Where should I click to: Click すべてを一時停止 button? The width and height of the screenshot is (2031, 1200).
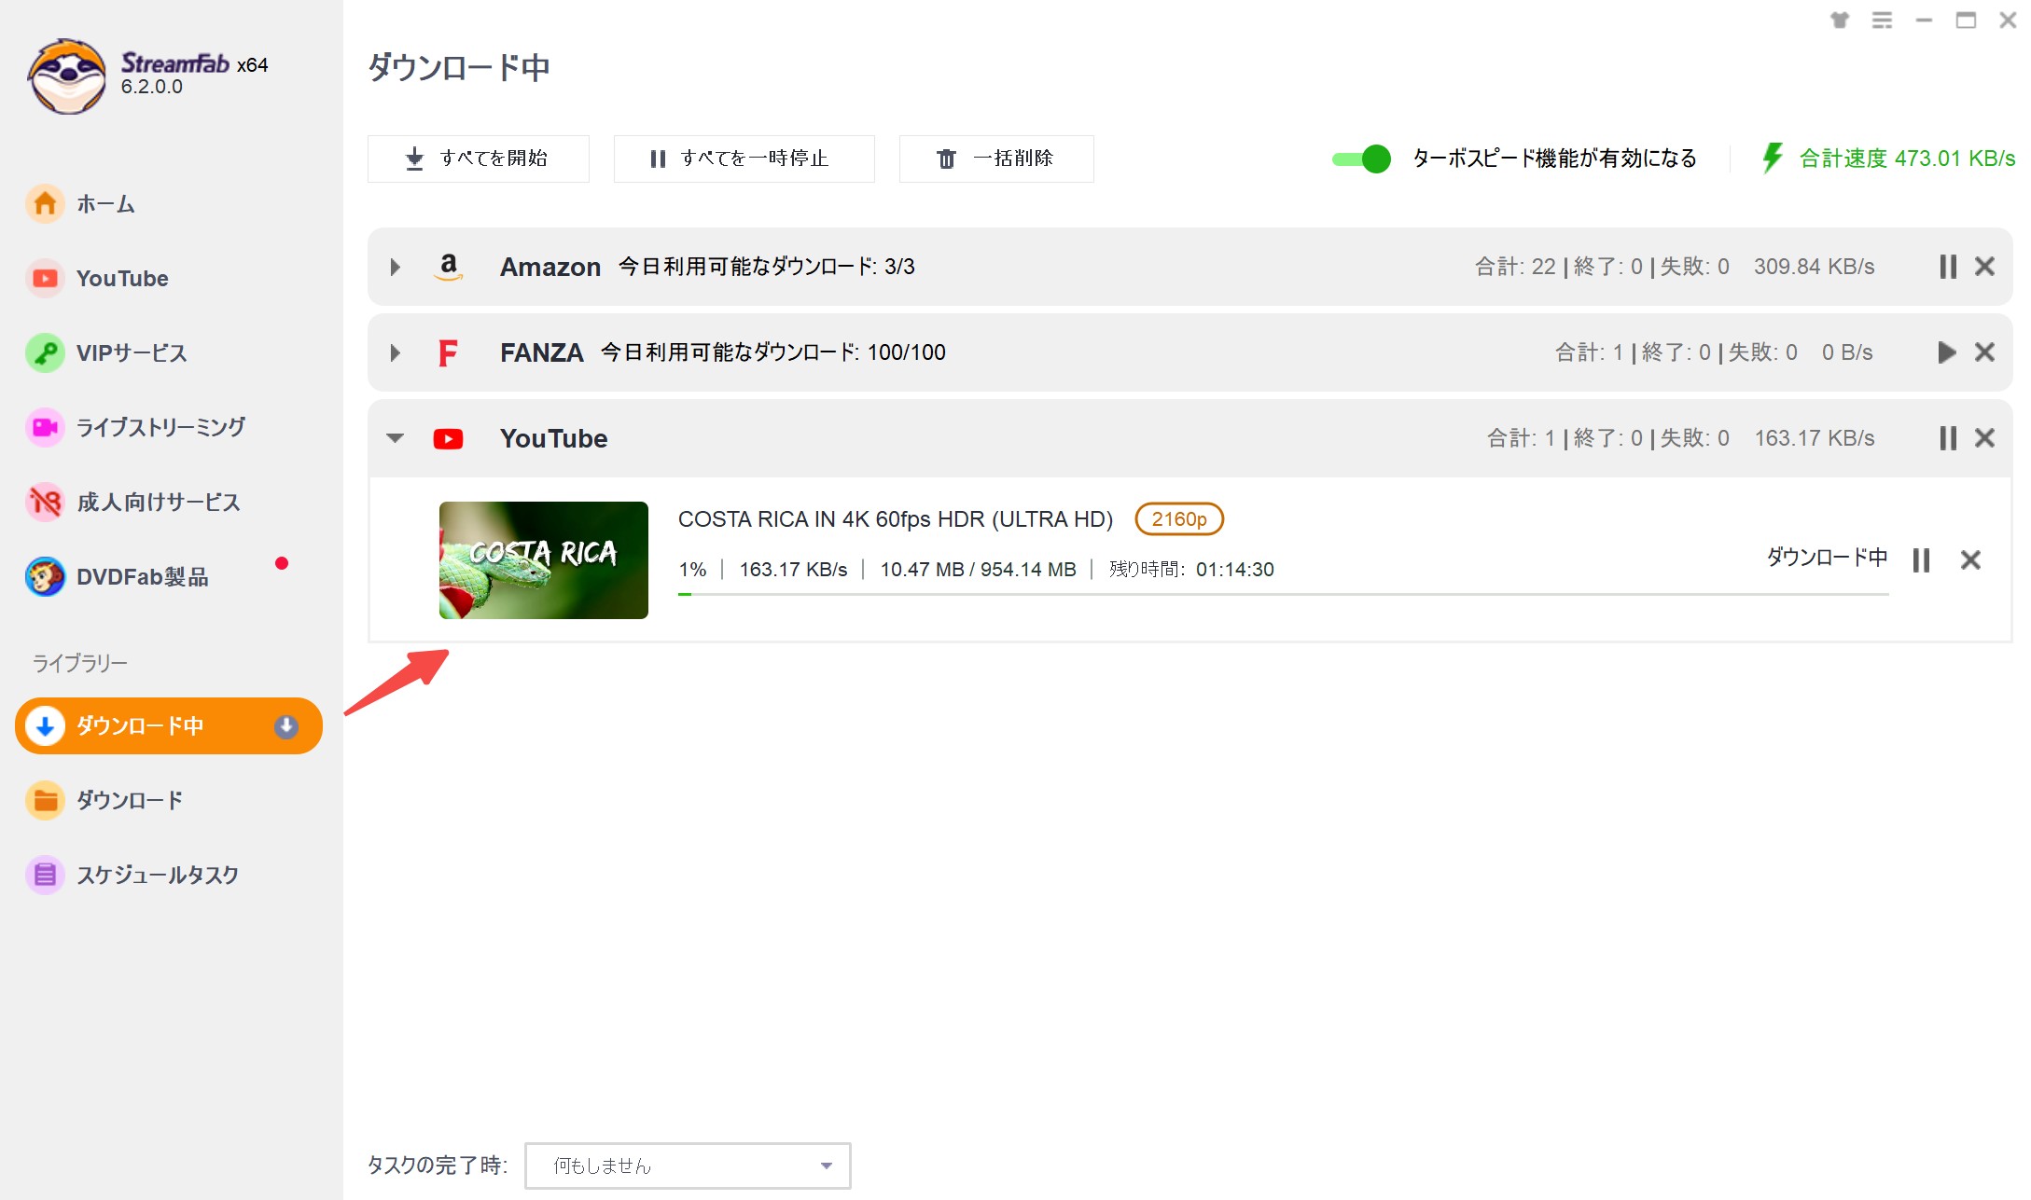click(x=744, y=159)
